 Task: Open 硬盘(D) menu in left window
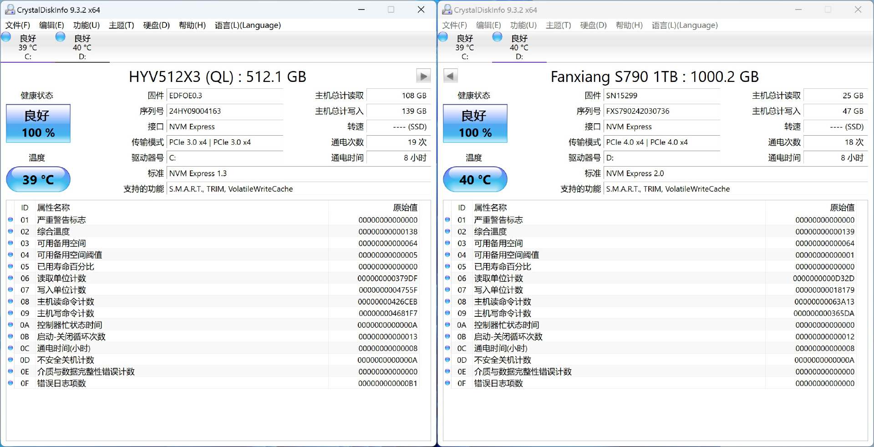coord(156,25)
